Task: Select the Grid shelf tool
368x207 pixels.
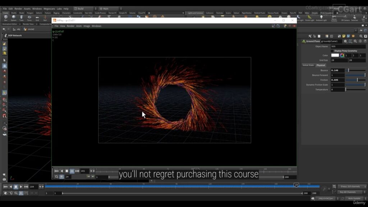Action: click(x=37, y=18)
